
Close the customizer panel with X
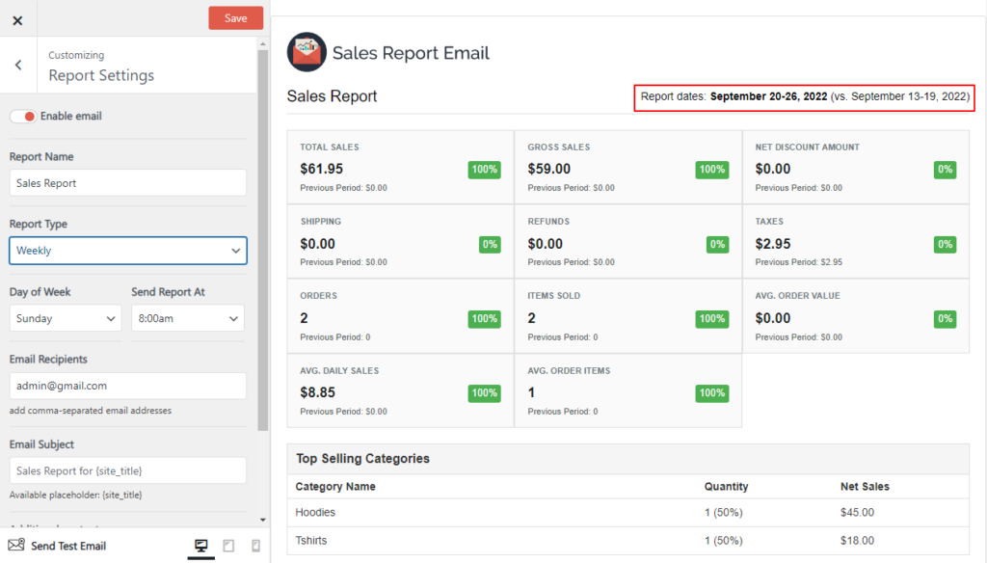click(16, 18)
